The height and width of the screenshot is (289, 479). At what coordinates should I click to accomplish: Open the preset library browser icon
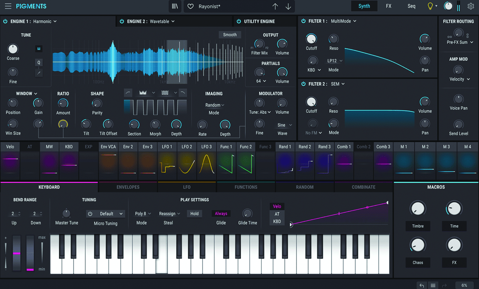(175, 6)
